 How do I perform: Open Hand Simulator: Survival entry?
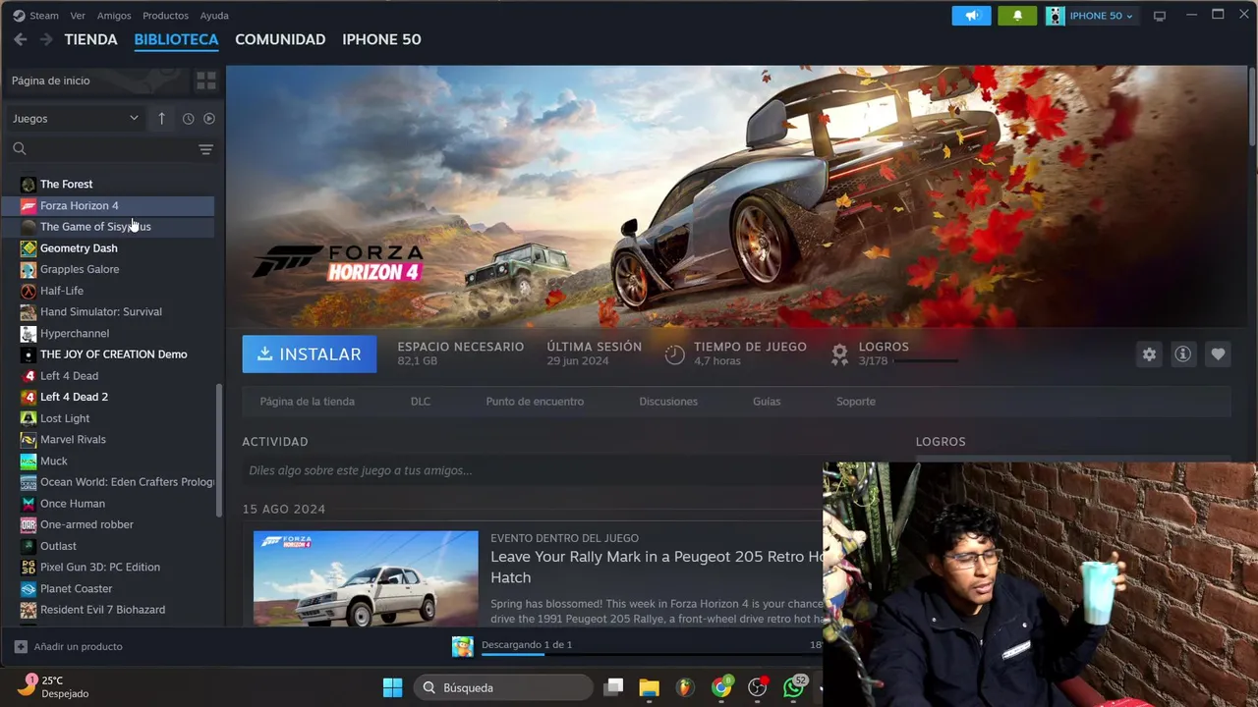(108, 312)
